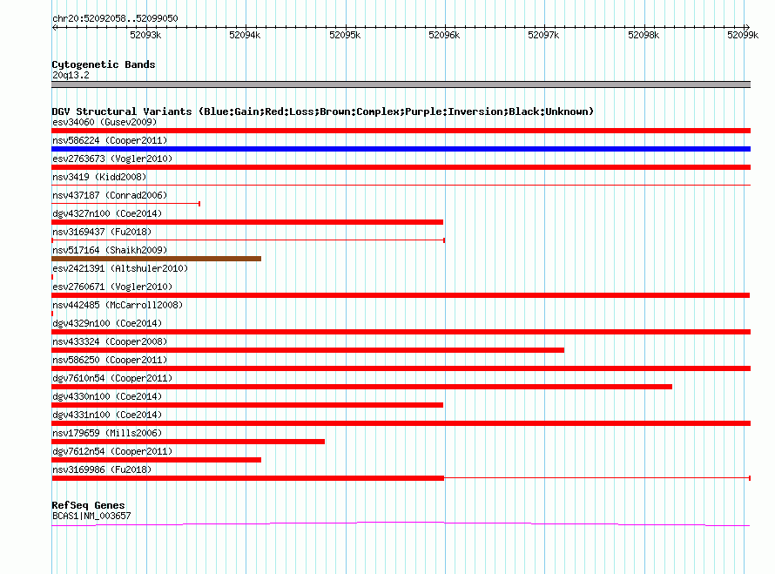Click the RefSeq Genes track title
The image size is (775, 574).
89,505
